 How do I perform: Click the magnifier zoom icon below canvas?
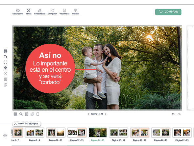[21, 114]
